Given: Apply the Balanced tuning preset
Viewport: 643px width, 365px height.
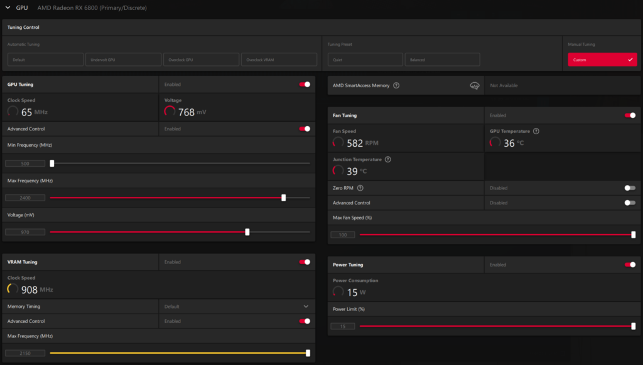Looking at the screenshot, I should point(443,60).
